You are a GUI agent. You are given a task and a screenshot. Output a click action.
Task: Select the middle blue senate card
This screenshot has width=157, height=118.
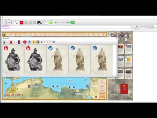pyautogui.click(x=80, y=60)
